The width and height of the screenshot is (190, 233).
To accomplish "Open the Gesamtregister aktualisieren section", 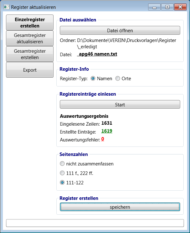I will coord(30,38).
